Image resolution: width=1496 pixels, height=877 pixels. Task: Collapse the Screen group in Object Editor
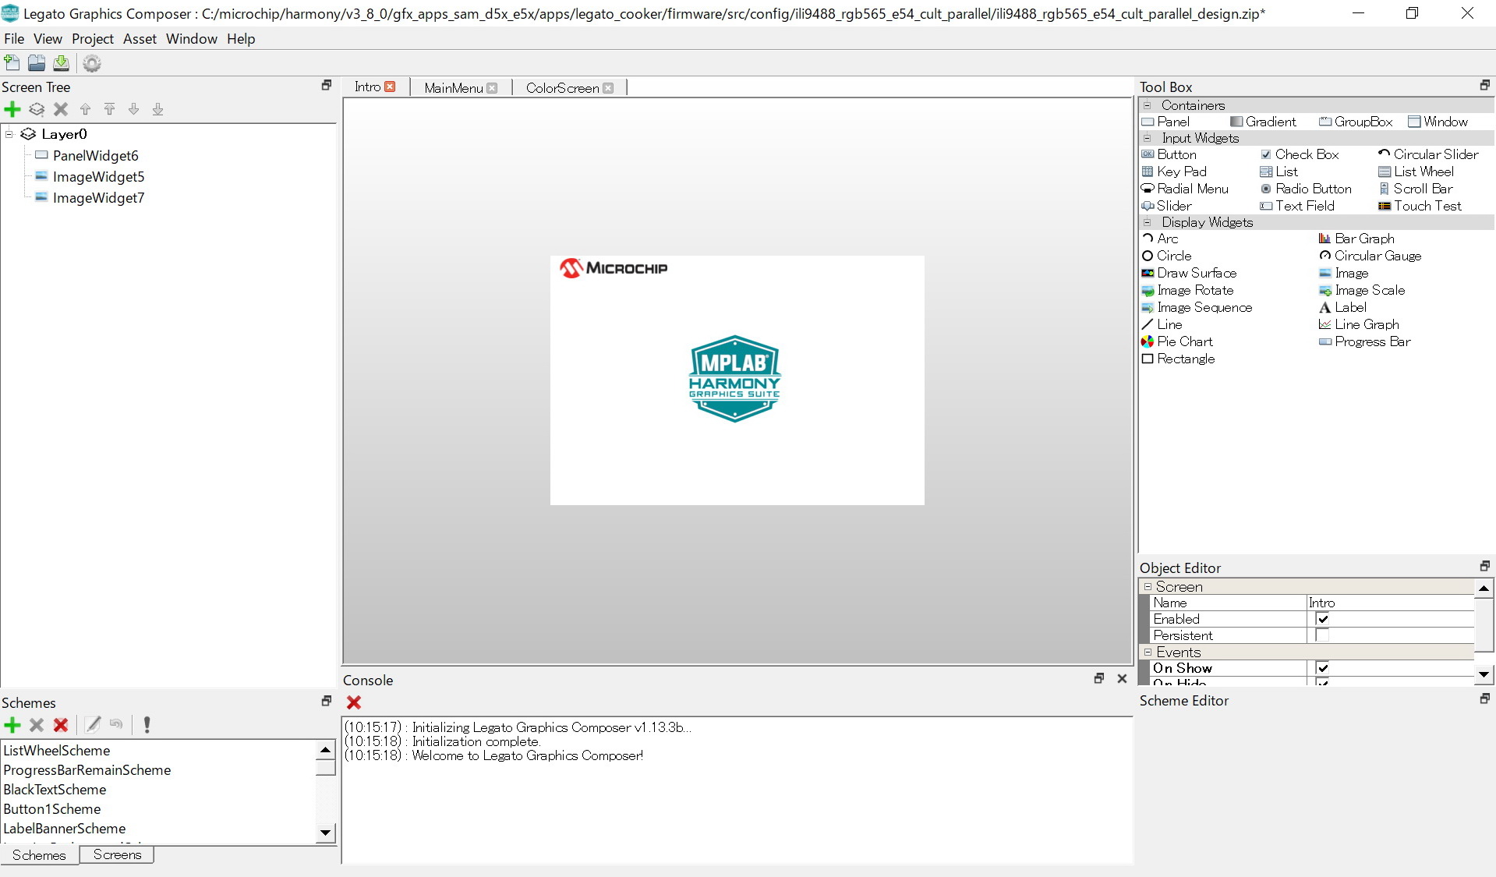pyautogui.click(x=1148, y=586)
